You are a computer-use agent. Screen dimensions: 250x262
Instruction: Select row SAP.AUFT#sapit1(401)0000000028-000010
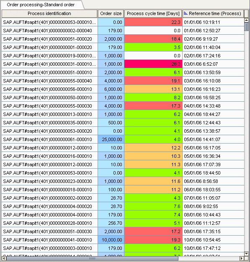coord(123,223)
